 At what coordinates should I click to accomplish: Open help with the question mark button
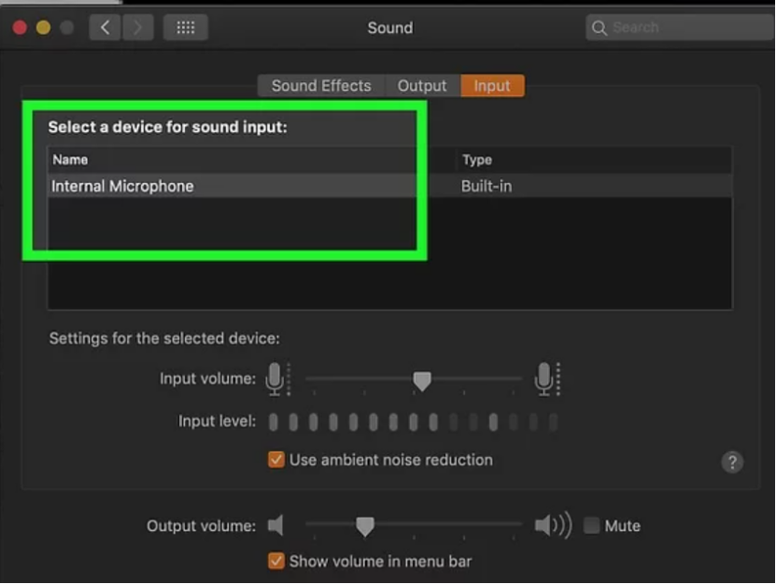coord(732,463)
